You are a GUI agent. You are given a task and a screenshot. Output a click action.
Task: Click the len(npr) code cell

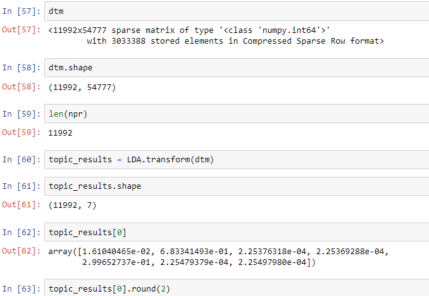point(237,113)
